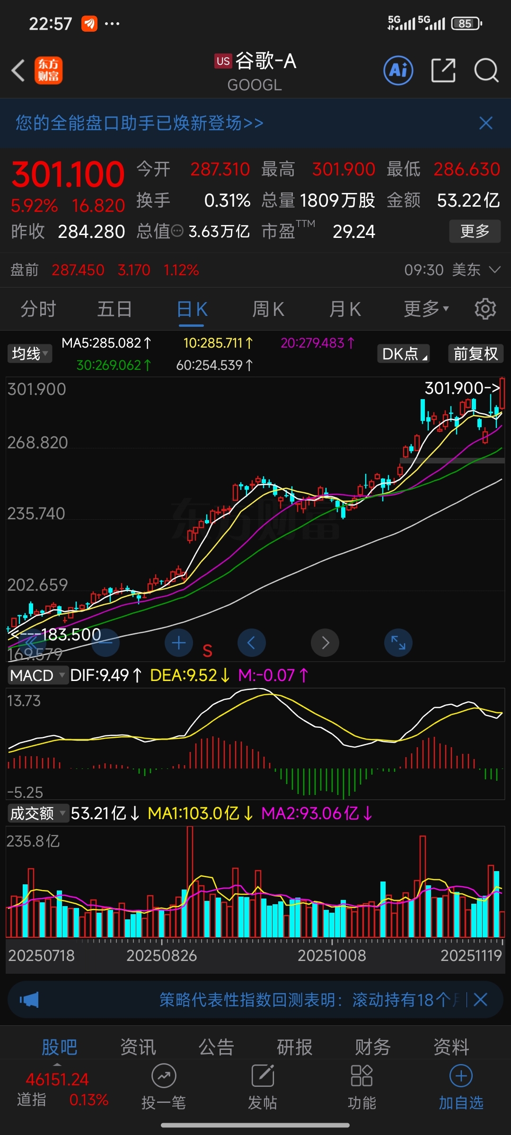Tap the 加自选 add watchlist icon
The width and height of the screenshot is (511, 1135).
[x=461, y=1087]
